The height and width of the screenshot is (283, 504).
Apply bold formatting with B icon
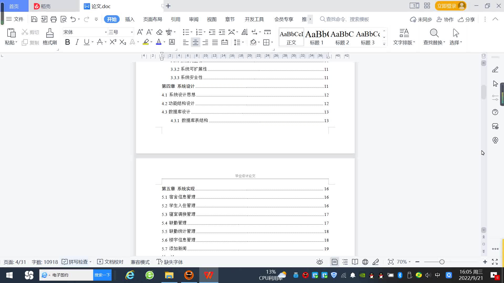[x=67, y=42]
